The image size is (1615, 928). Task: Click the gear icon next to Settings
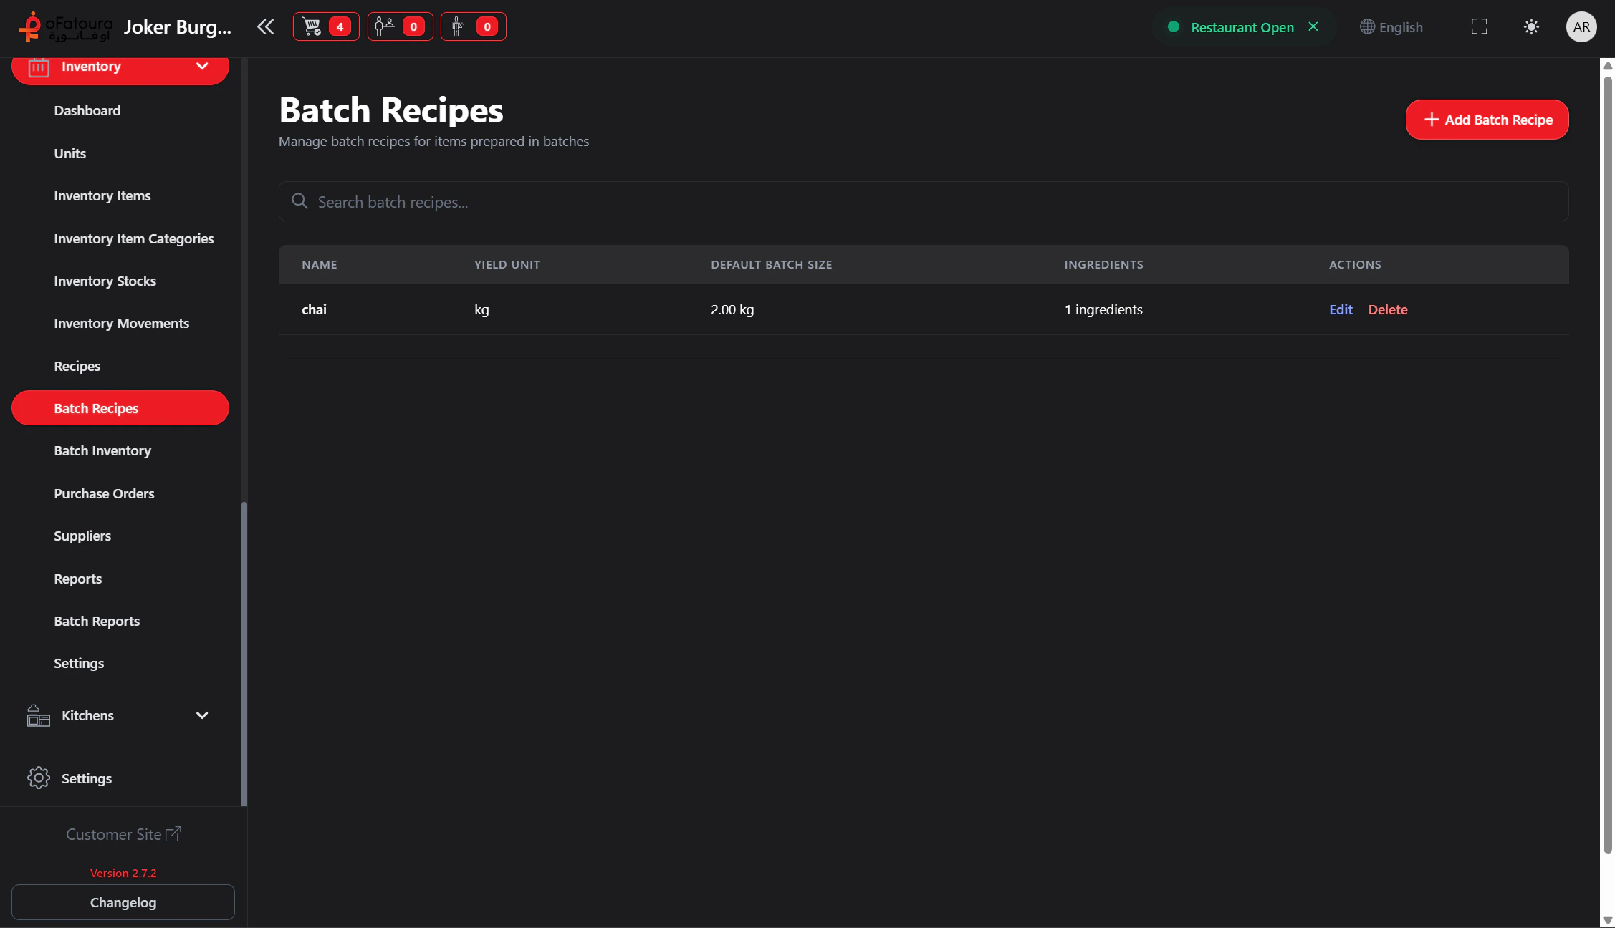[37, 778]
